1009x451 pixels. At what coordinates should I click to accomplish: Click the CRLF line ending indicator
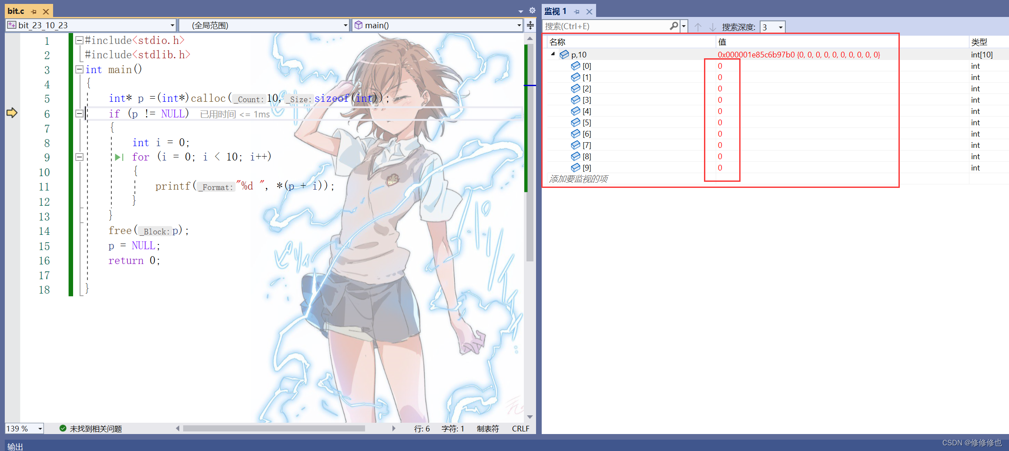(520, 429)
